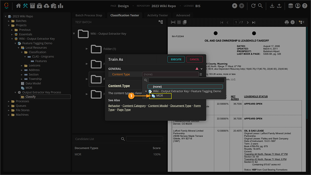Click the user profile icon
311x175 pixels.
point(298,6)
